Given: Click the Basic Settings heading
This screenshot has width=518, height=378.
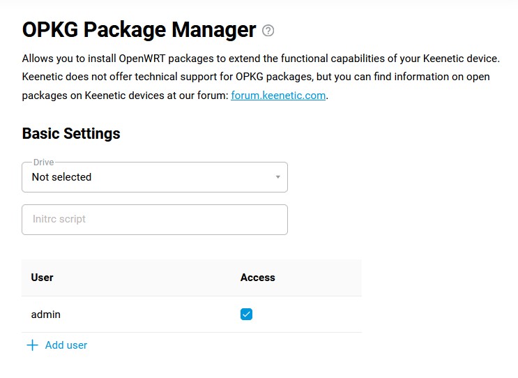Looking at the screenshot, I should click(x=71, y=134).
